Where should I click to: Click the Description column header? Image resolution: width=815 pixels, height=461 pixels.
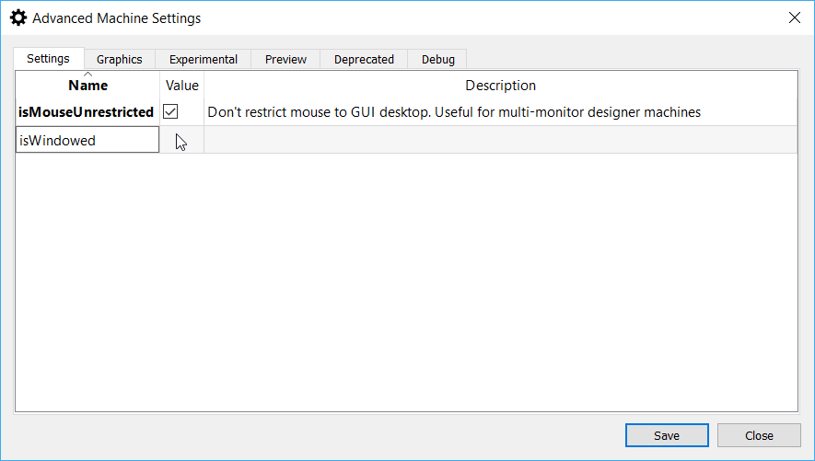pos(500,86)
